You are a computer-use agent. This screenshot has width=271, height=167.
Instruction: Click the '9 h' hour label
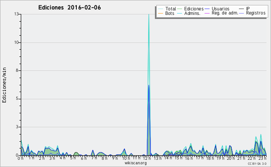pos(115,158)
